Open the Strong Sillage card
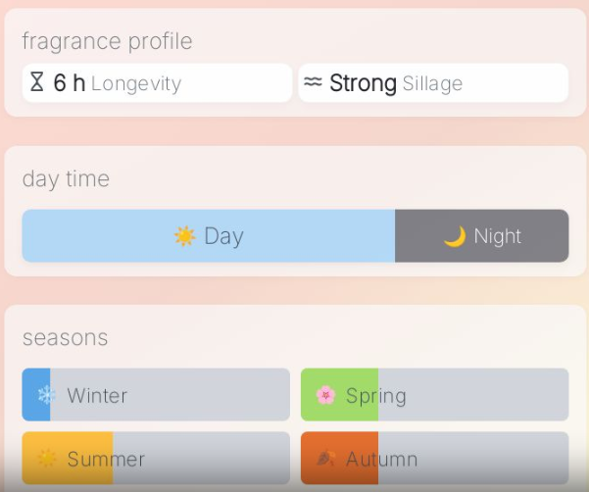The image size is (589, 492). [432, 83]
